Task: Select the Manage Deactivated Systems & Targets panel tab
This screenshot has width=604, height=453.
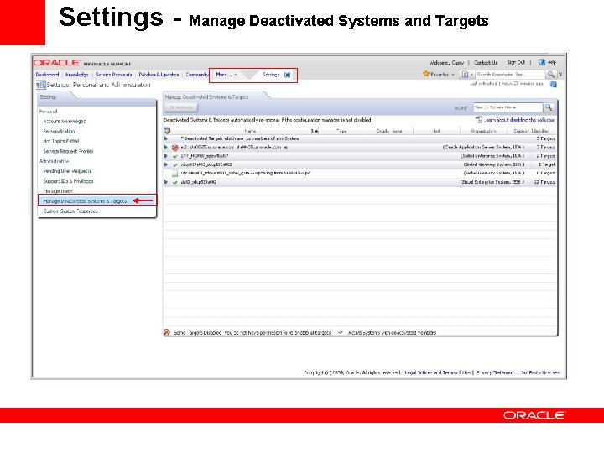Action: 207,97
